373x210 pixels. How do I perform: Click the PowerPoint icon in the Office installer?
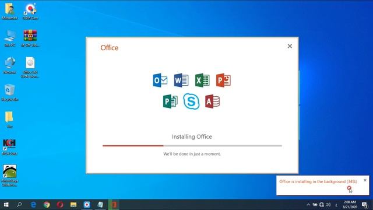point(223,80)
